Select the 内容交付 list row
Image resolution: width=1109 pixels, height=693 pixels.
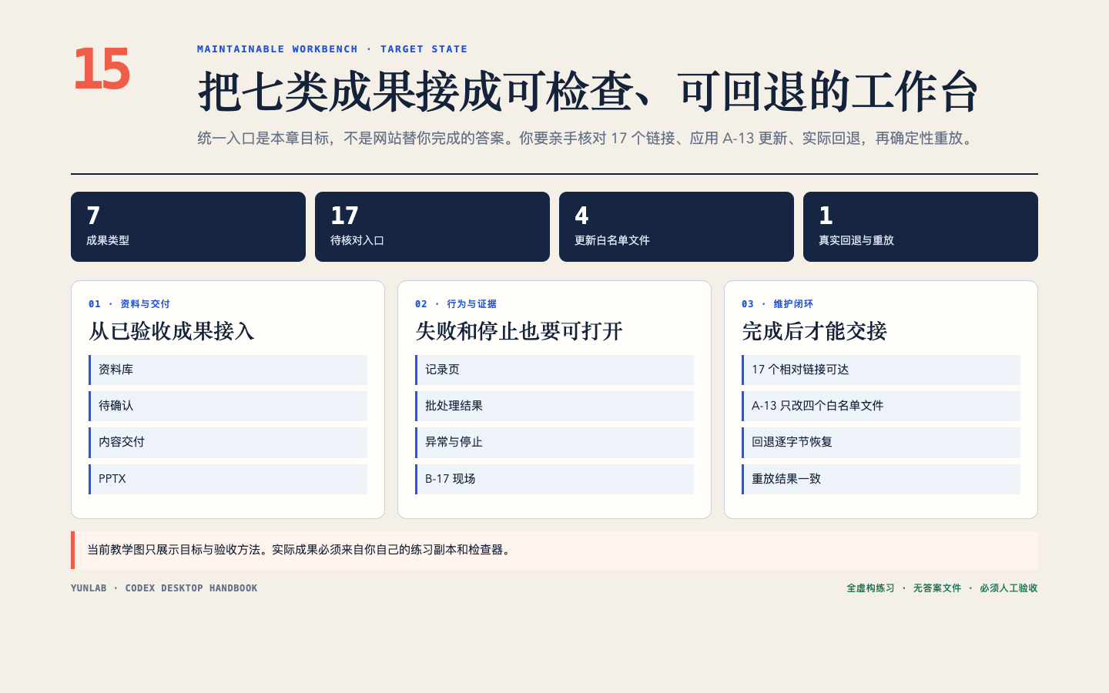[228, 443]
